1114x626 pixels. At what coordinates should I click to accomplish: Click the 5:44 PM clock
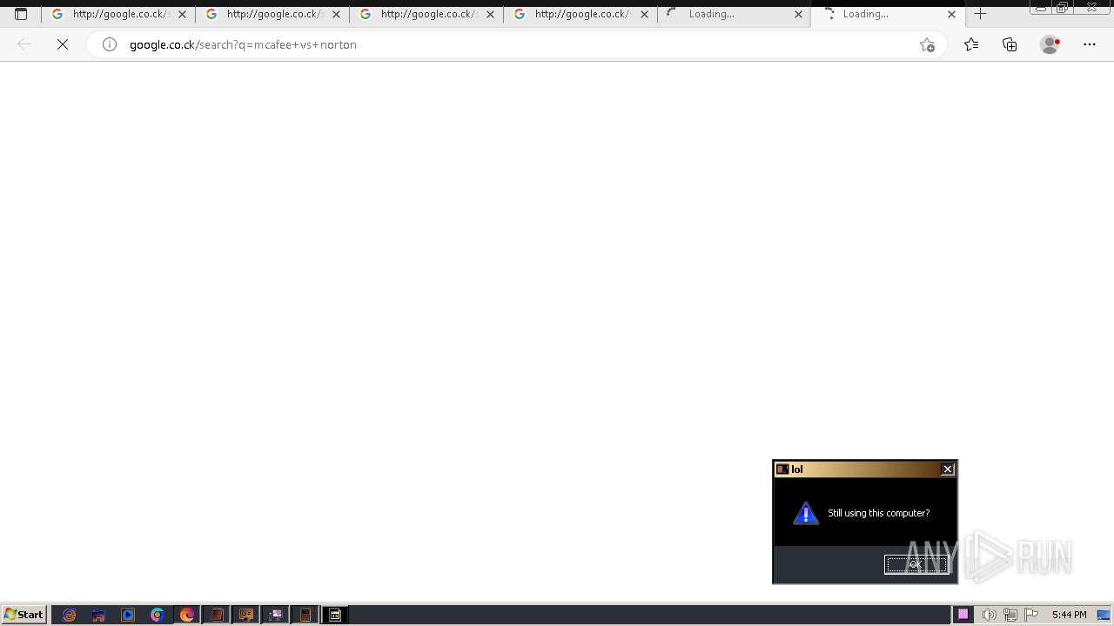tap(1070, 615)
